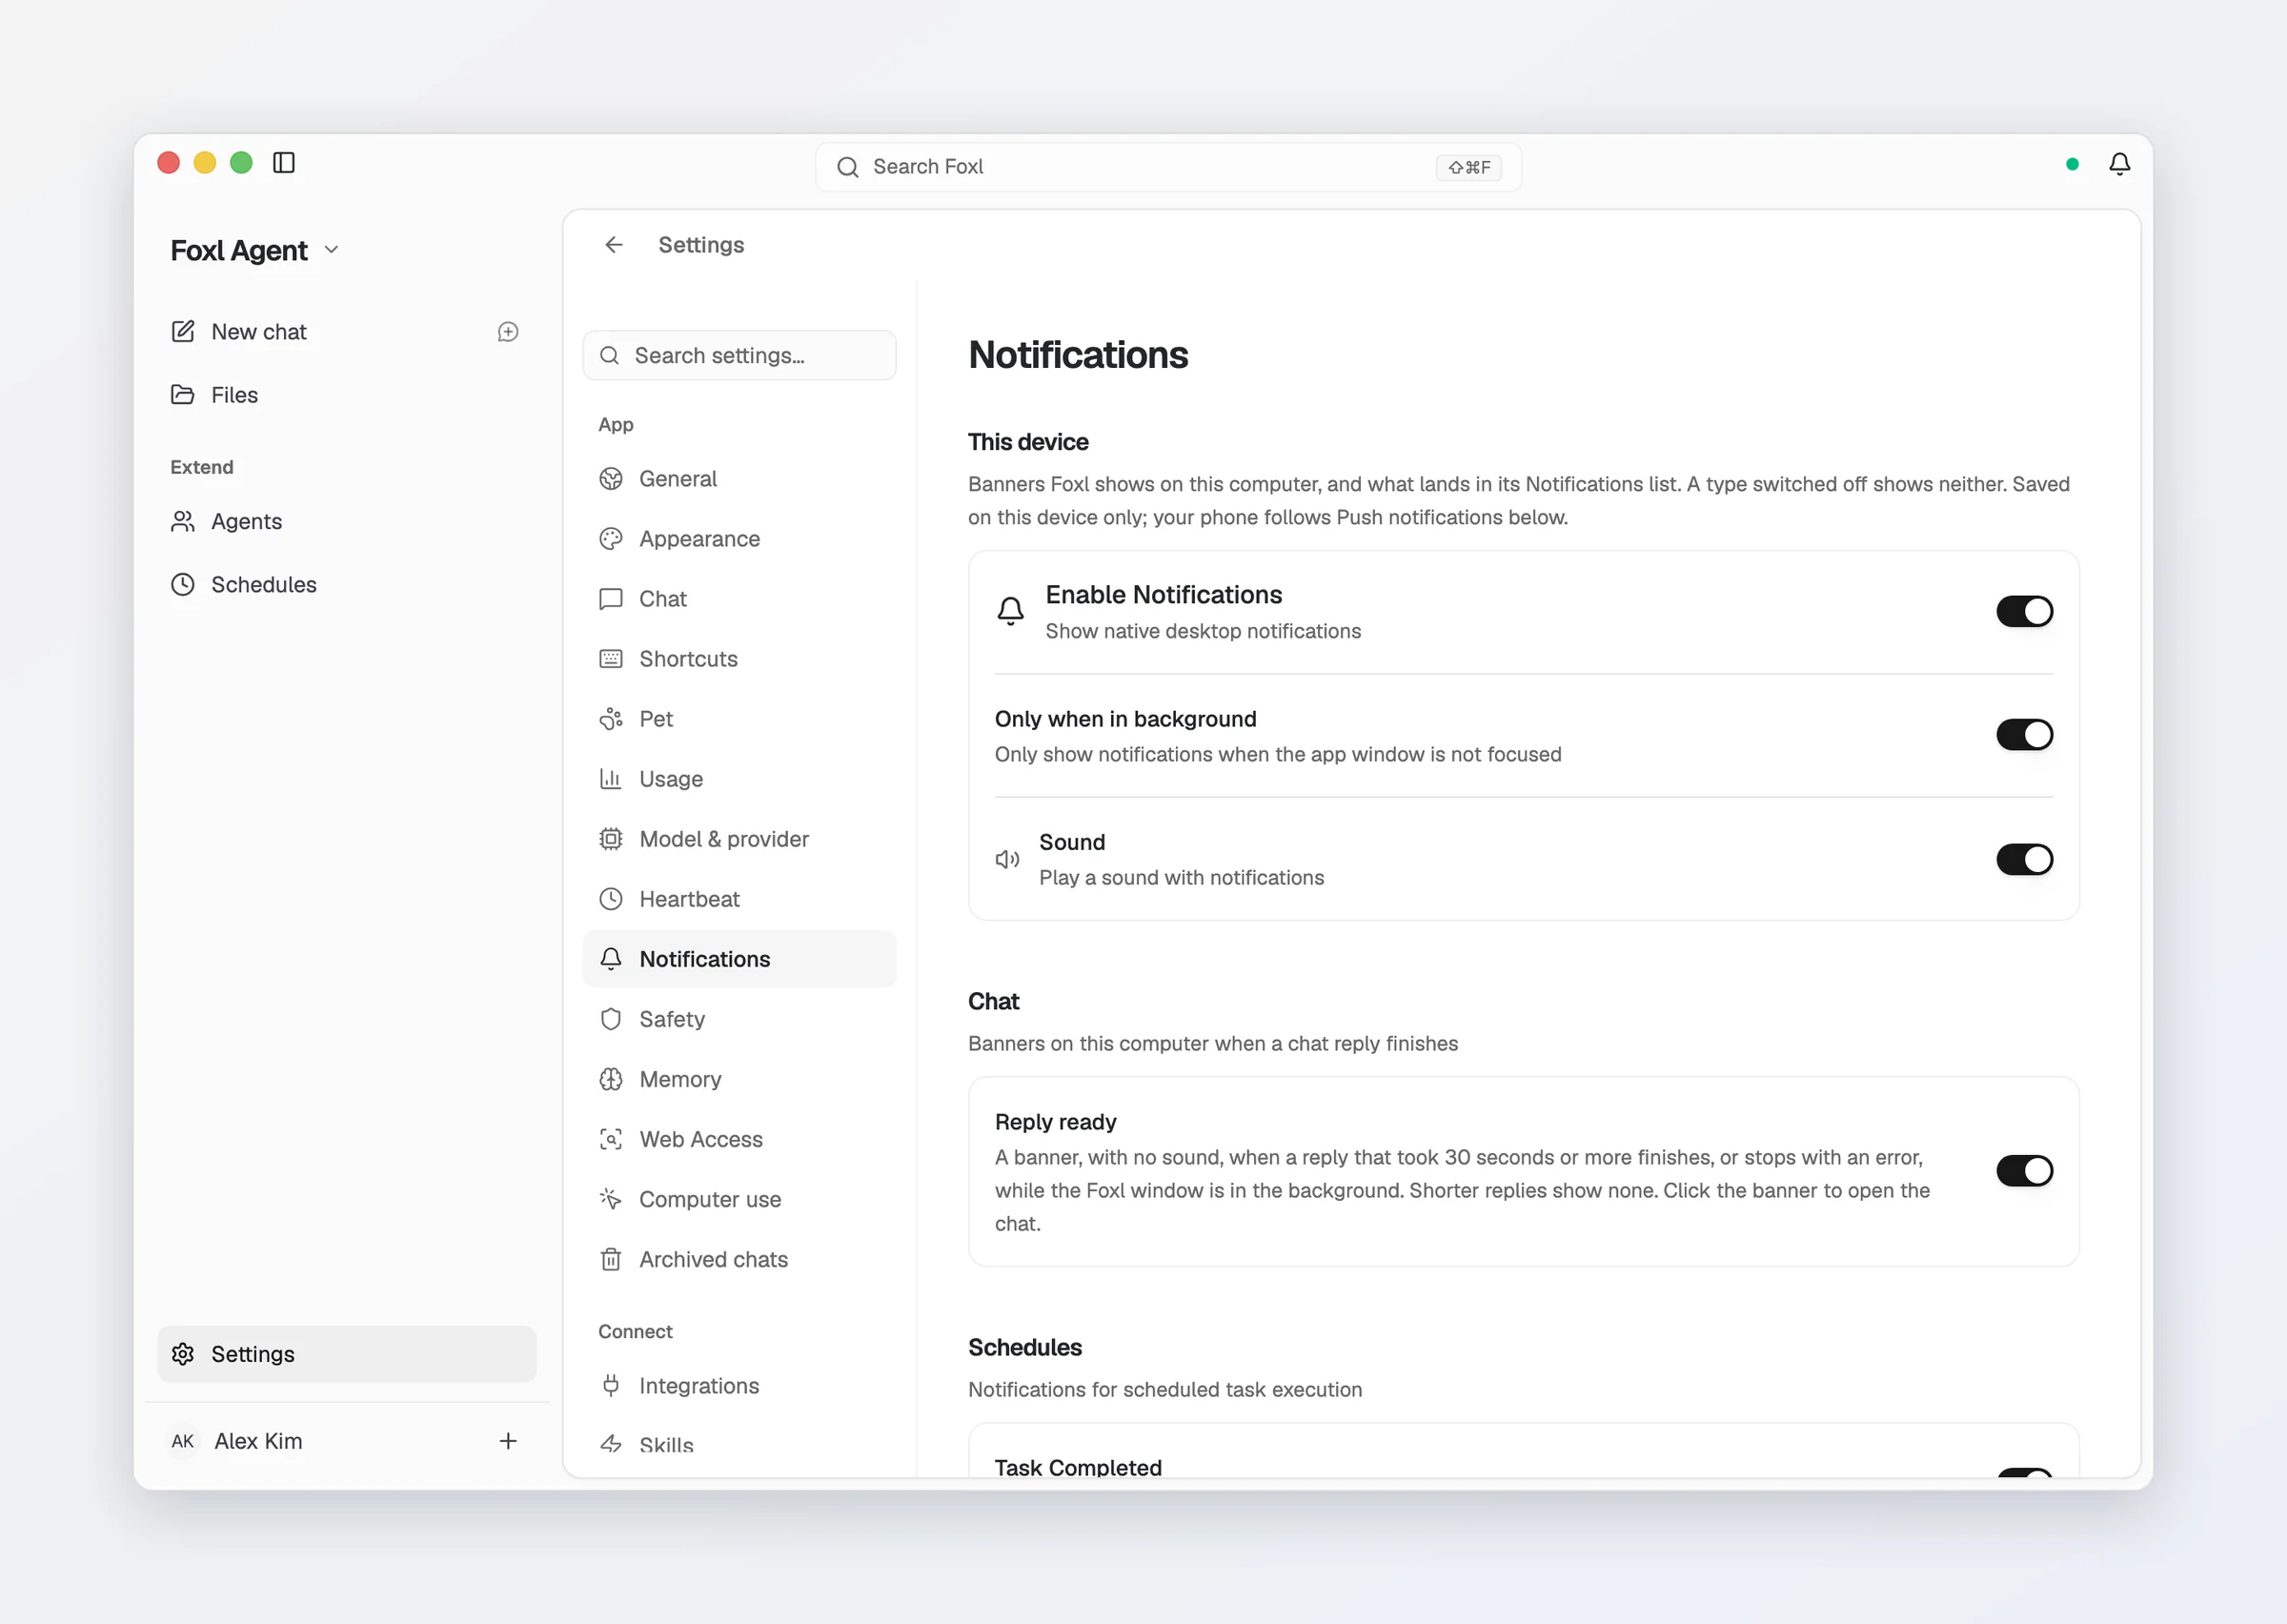Toggle the sidebar panel icon
2287x1624 pixels.
click(x=284, y=163)
